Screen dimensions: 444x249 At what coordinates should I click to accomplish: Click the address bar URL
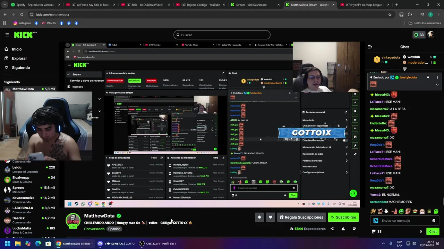[53, 15]
